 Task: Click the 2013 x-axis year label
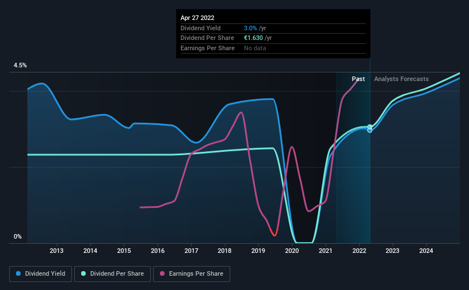click(57, 251)
